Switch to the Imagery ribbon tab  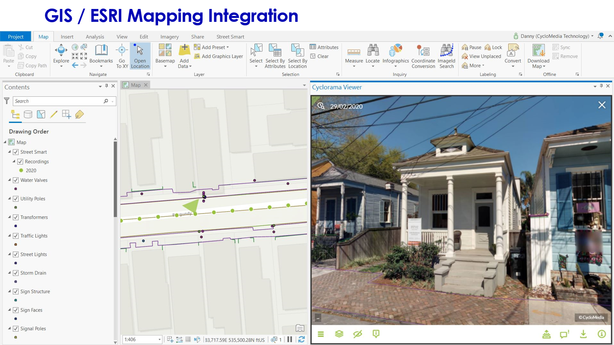tap(169, 37)
